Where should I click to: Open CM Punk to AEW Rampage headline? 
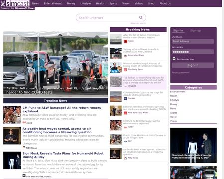pos(62,109)
